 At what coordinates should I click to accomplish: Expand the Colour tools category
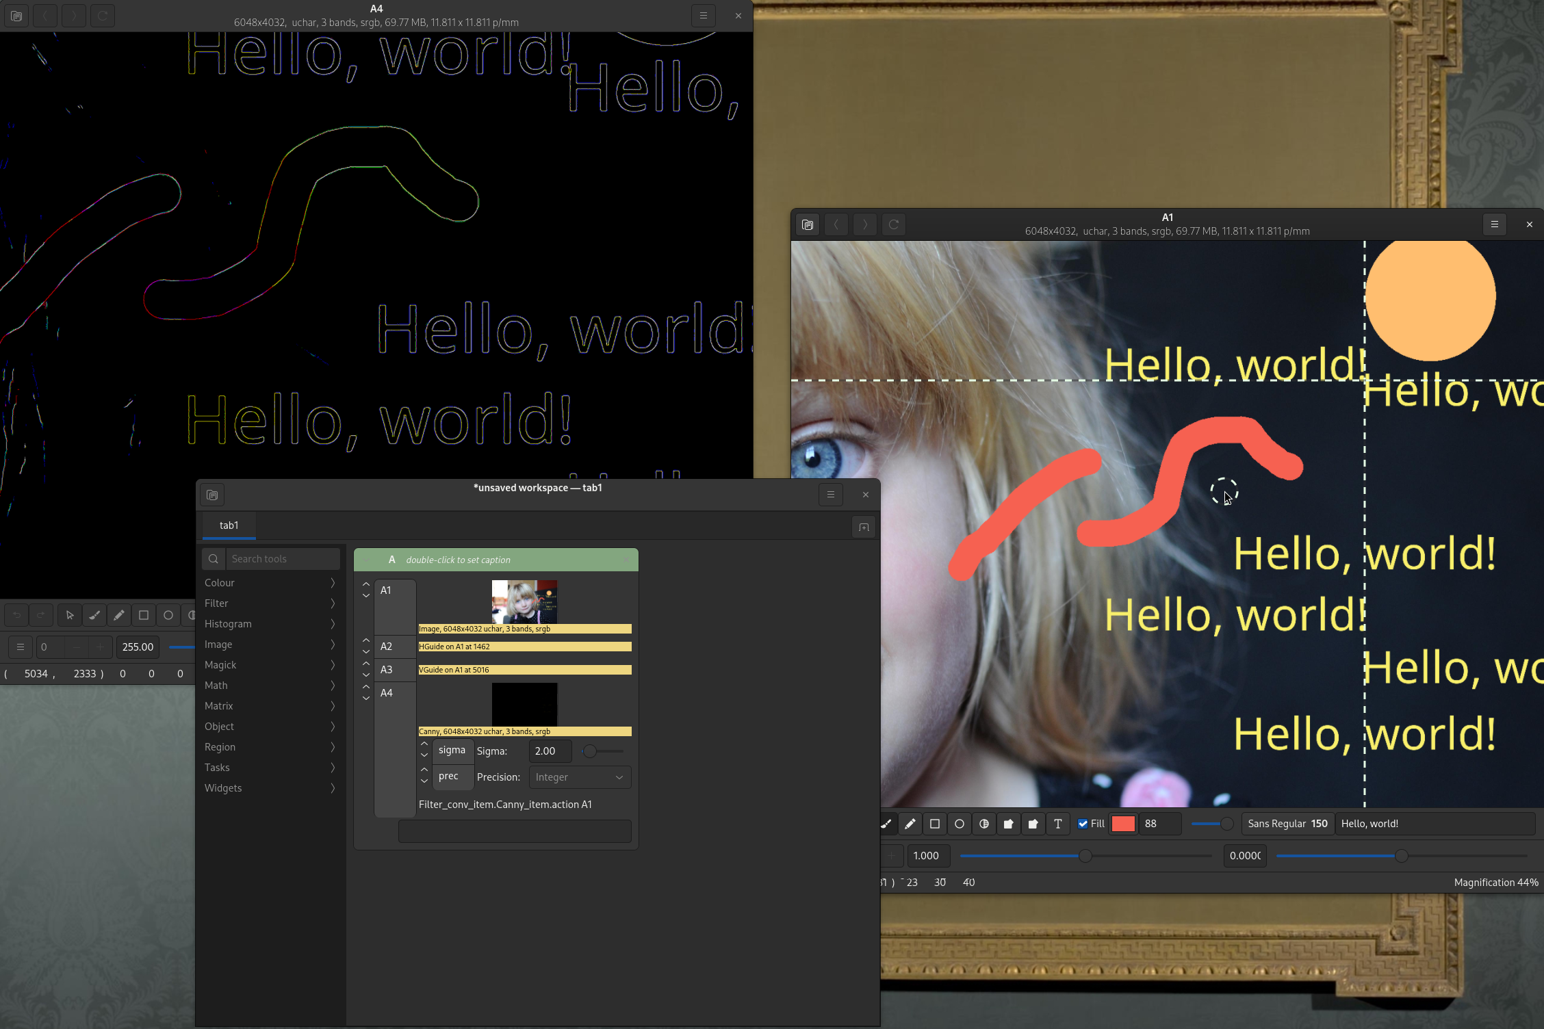tap(270, 583)
